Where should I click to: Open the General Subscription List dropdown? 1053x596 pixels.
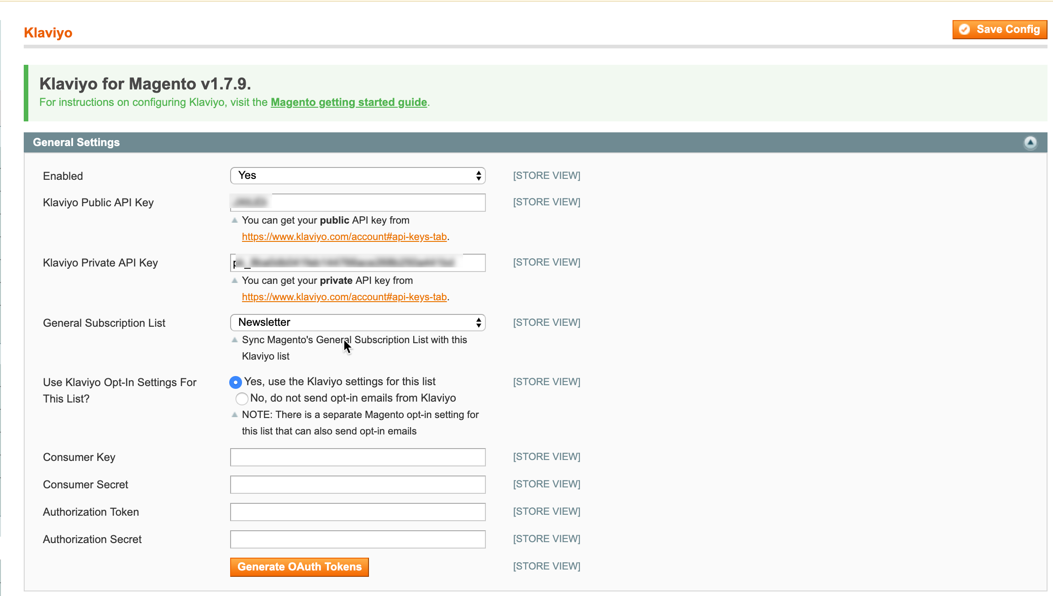coord(358,323)
